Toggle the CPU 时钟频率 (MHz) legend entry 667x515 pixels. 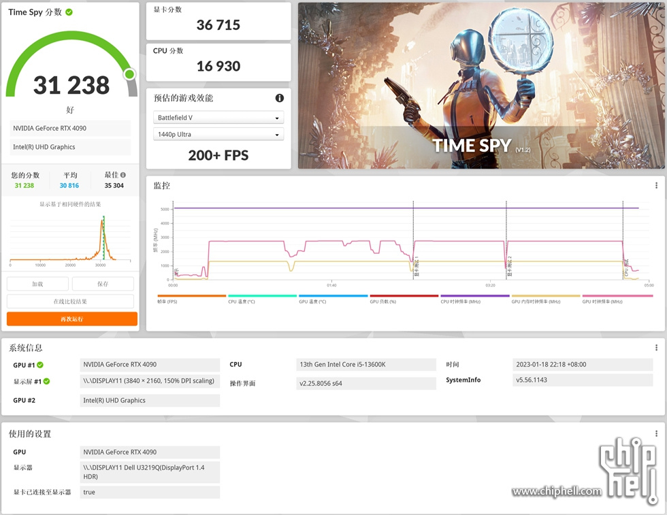pyautogui.click(x=475, y=299)
